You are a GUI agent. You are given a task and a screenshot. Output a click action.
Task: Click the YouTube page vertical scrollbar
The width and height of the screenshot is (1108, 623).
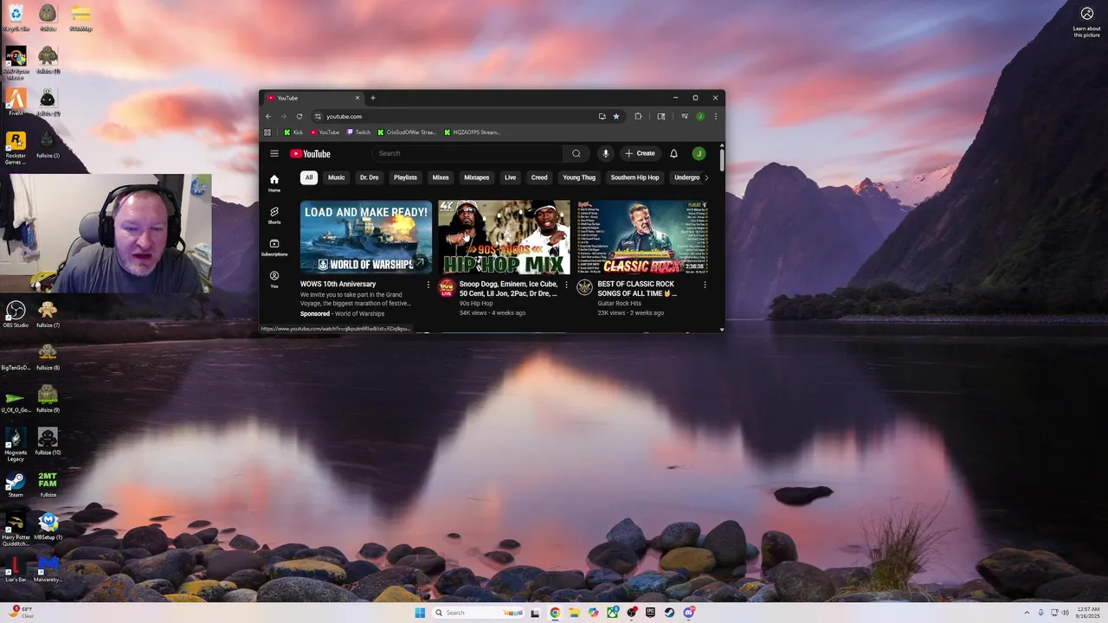point(722,160)
